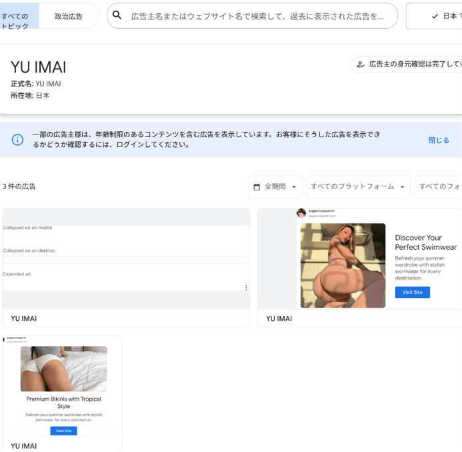Click the 所在地: 日本 text
The height and width of the screenshot is (452, 462).
pyautogui.click(x=30, y=96)
